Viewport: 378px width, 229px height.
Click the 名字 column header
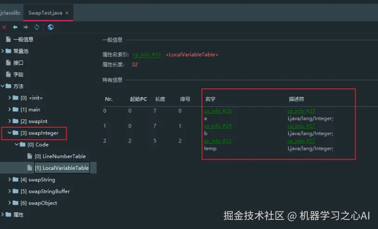coord(210,99)
